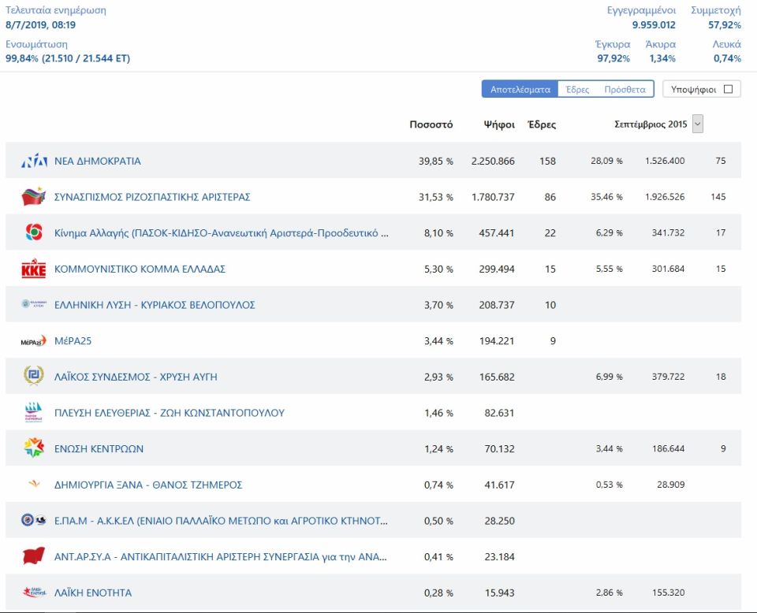Viewport: 757px width, 613px height.
Task: Click the Νέα Δημοκρατία party logo
Action: pos(34,161)
